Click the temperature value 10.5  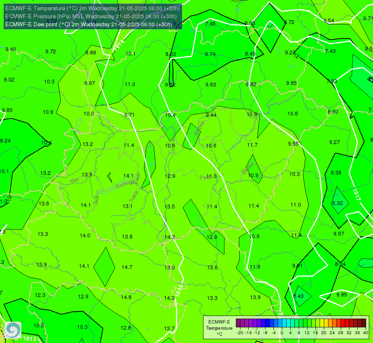point(39,325)
